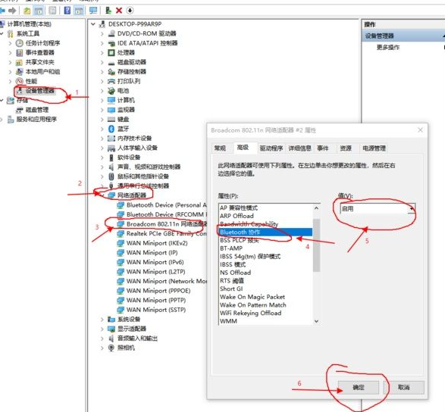Click the down-arrow disable device toolbar icon
The image size is (445, 412).
130,11
